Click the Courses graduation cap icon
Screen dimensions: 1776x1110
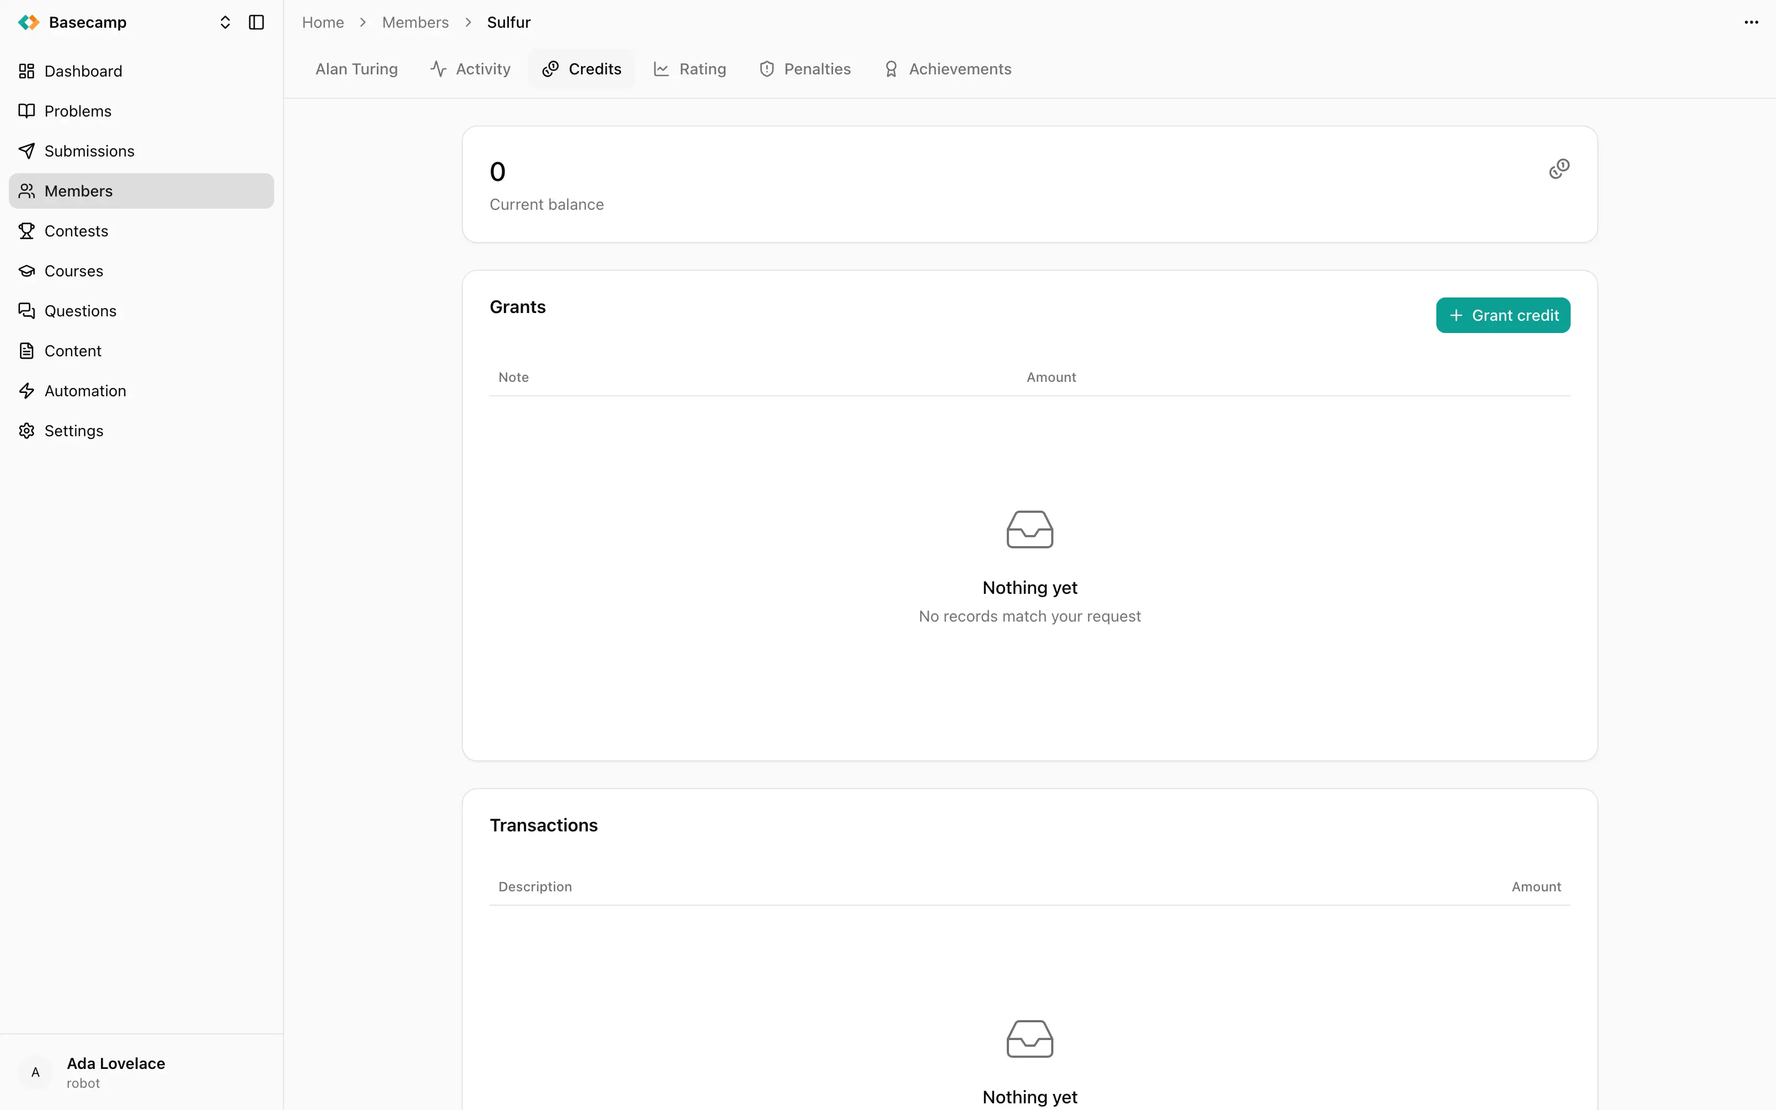pyautogui.click(x=27, y=271)
